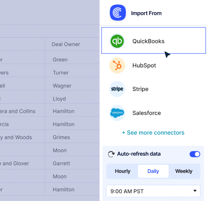Select the Wagner deal owner cell
Image resolution: width=207 pixels, height=201 pixels.
coord(72,84)
